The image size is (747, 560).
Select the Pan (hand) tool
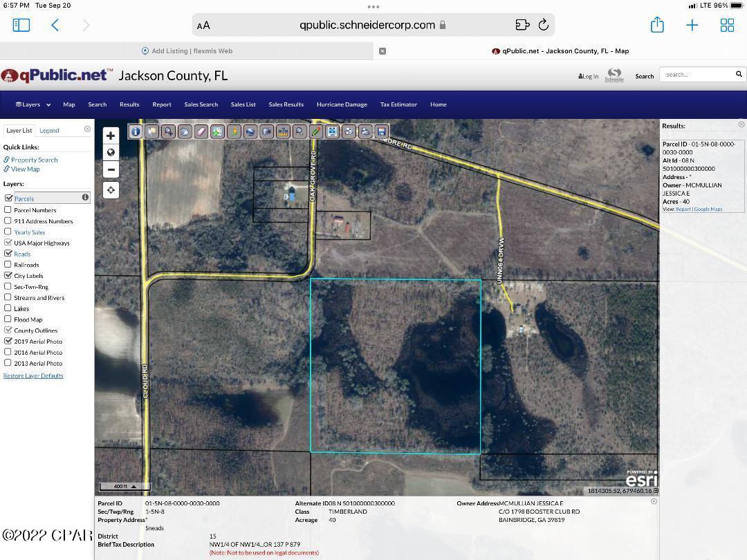coord(185,131)
